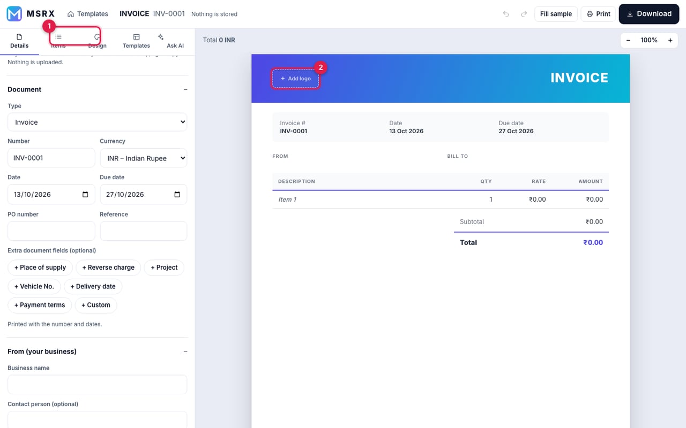Add the Place of supply field
The width and height of the screenshot is (686, 428).
(40, 267)
